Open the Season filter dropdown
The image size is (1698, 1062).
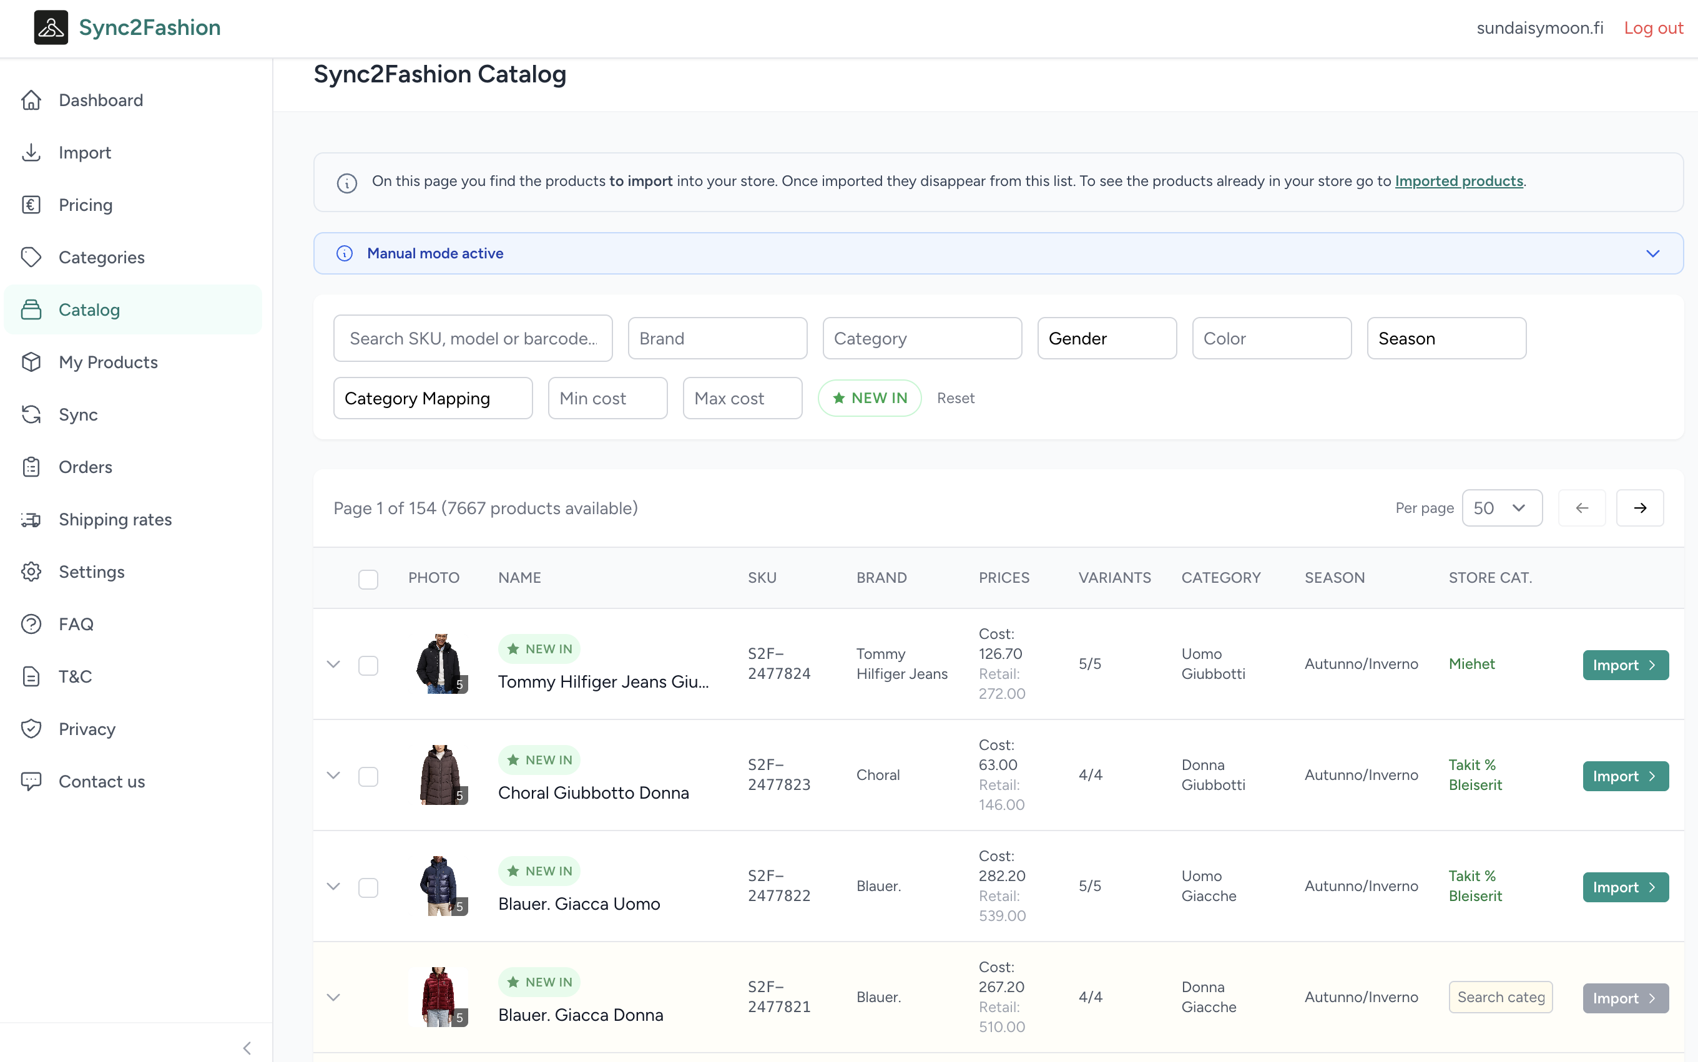point(1446,339)
